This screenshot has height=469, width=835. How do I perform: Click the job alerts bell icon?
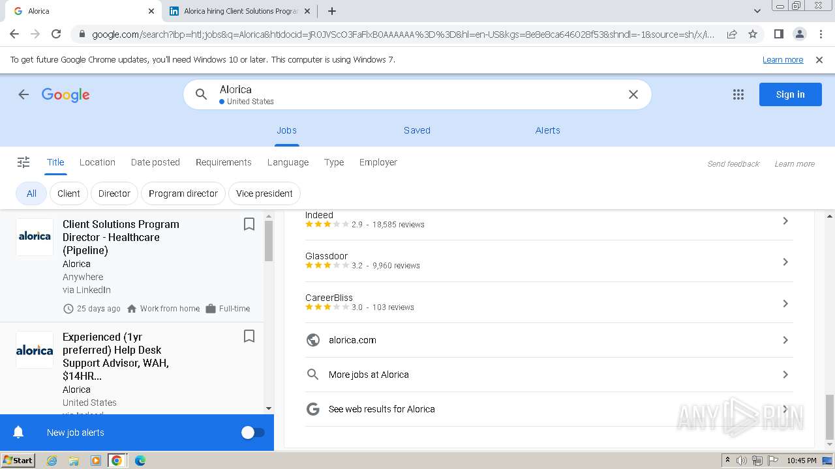point(18,433)
